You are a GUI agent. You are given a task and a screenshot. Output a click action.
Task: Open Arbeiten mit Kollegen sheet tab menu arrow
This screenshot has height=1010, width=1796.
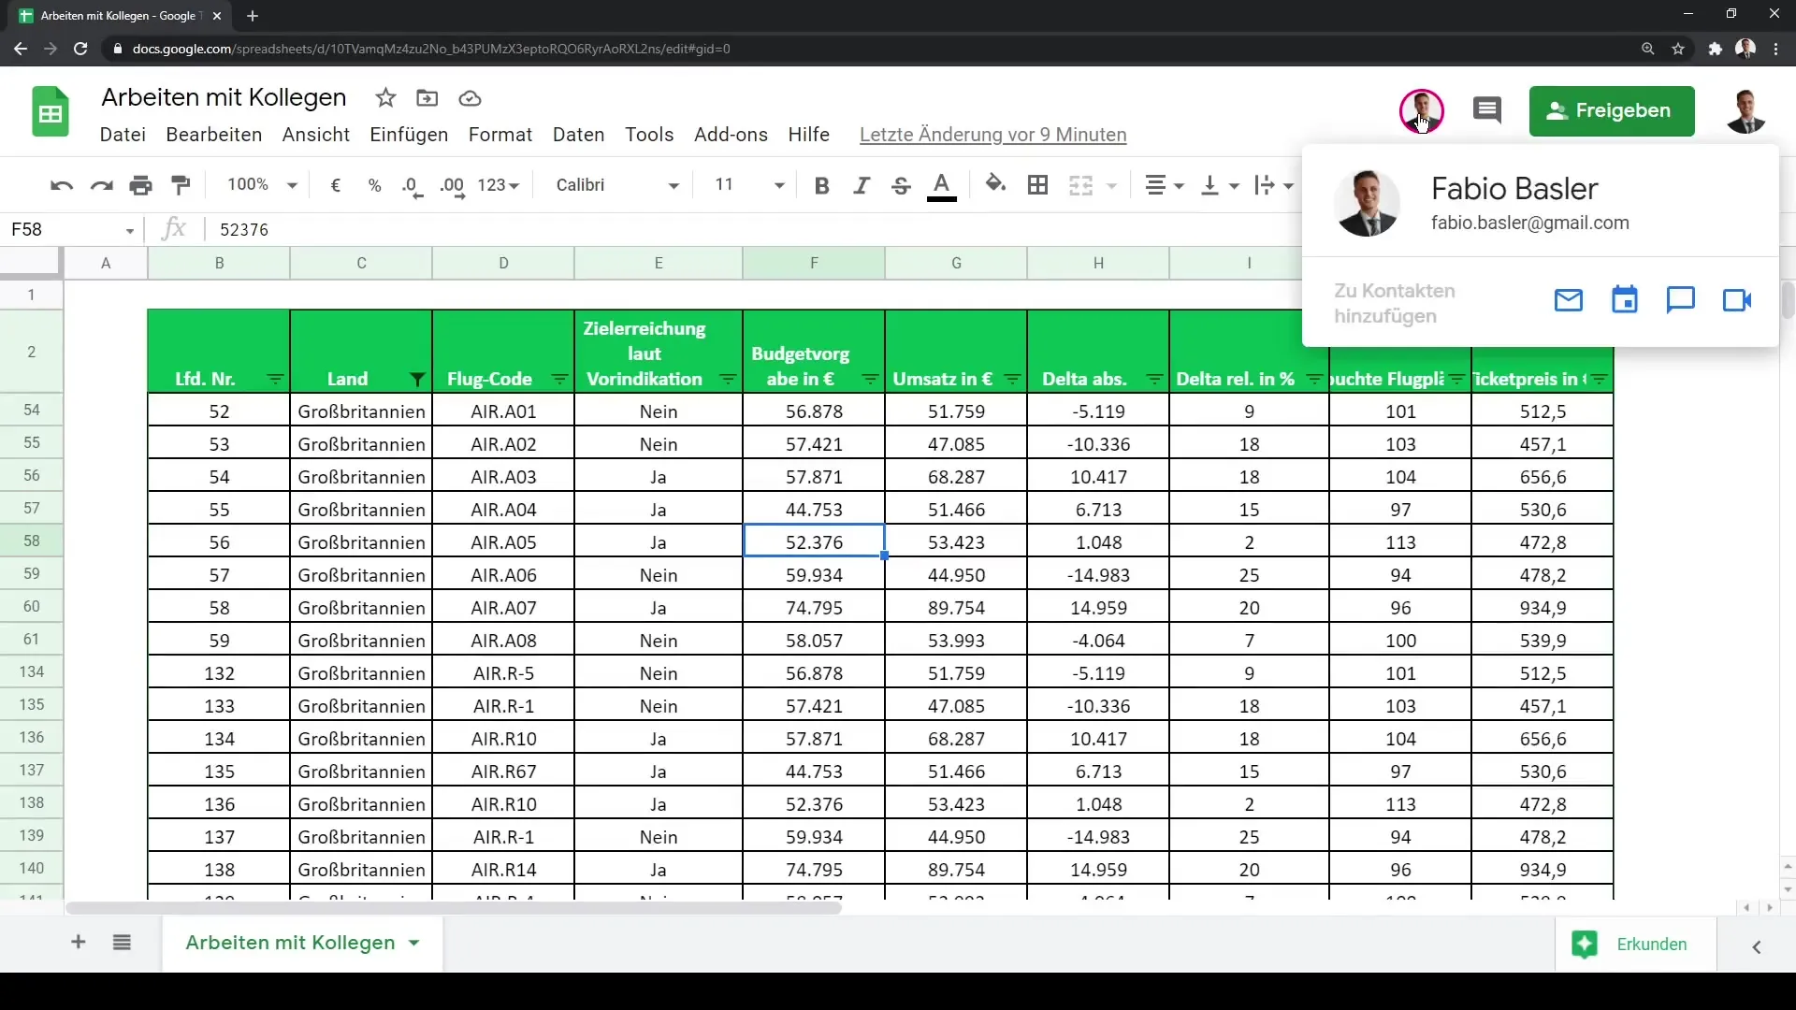(413, 944)
